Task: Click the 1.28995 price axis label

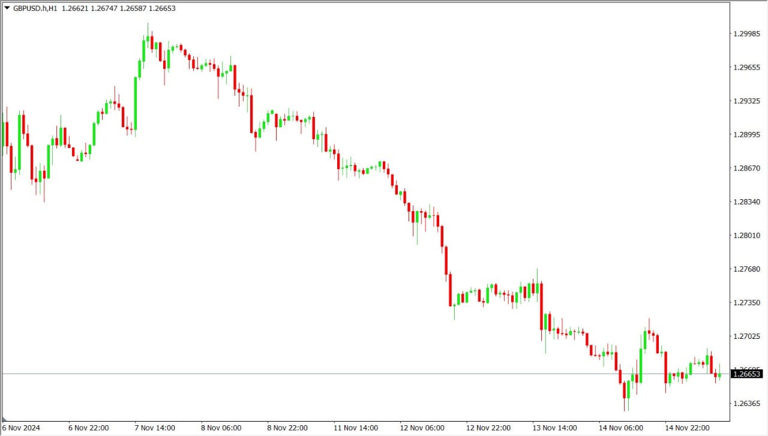Action: coord(747,134)
